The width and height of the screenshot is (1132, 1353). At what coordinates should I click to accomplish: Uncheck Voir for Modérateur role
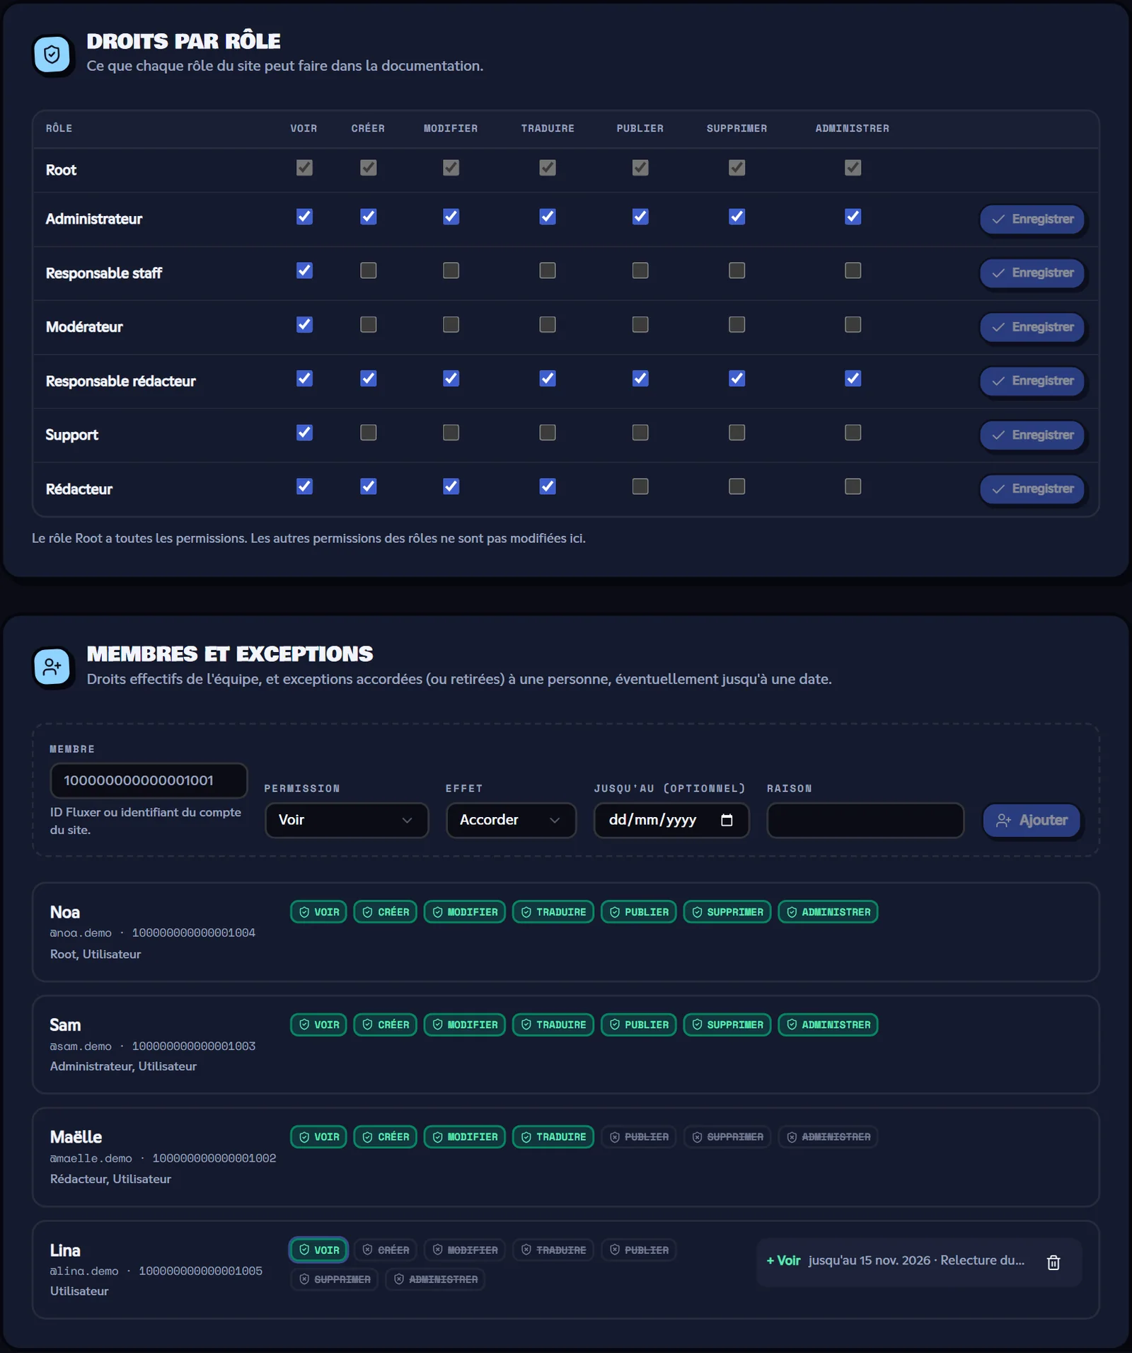[x=304, y=324]
